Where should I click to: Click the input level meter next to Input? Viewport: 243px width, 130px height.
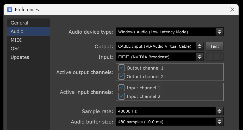pos(215,57)
